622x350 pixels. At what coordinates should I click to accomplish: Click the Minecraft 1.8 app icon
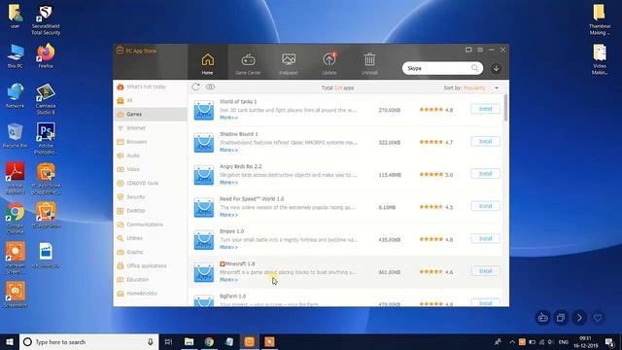(x=204, y=272)
